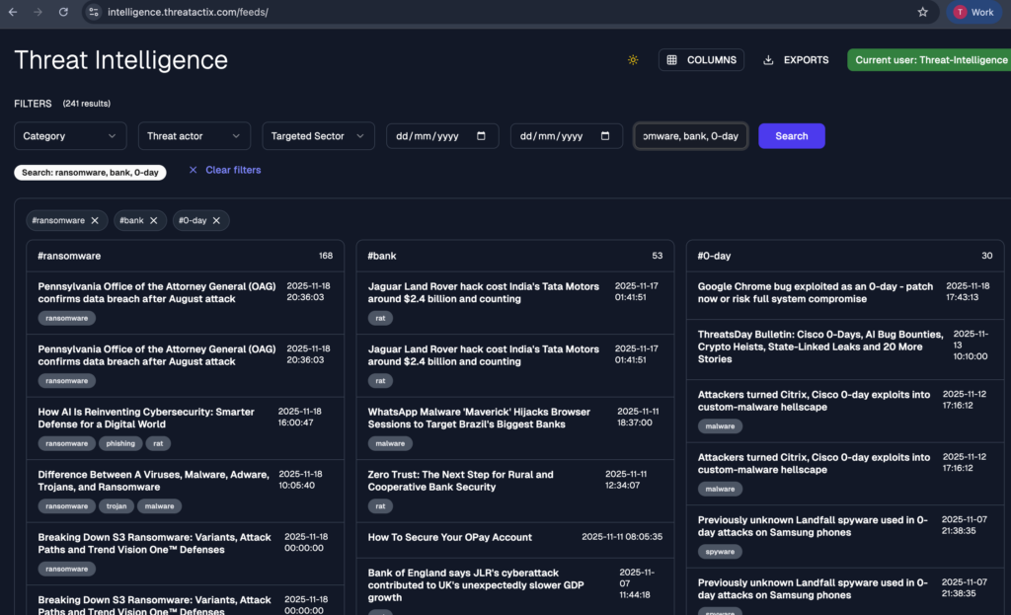Click the EXPORTS download icon

(x=768, y=60)
